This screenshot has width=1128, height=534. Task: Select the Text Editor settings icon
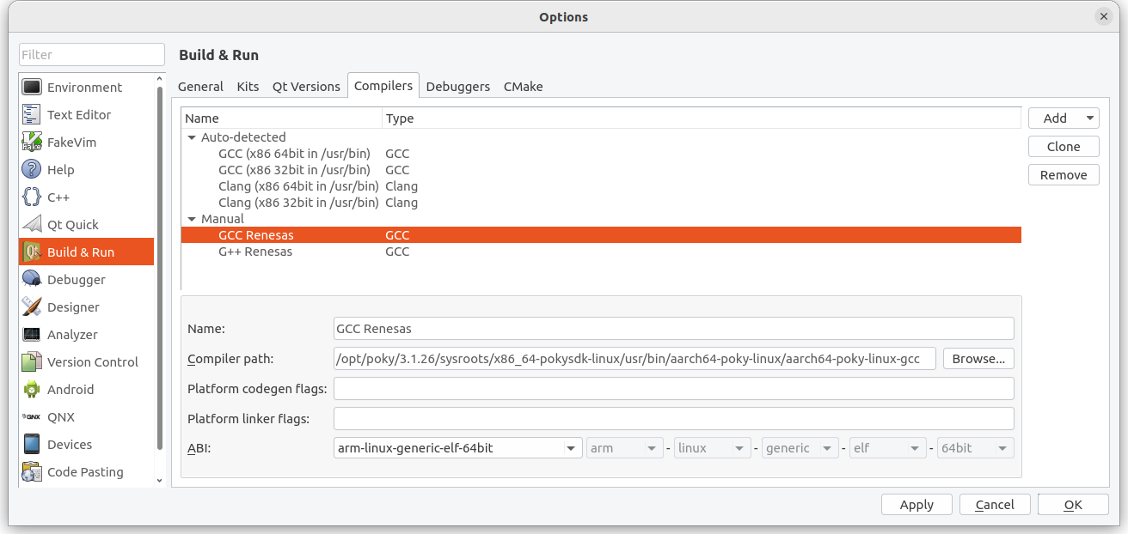pos(81,114)
